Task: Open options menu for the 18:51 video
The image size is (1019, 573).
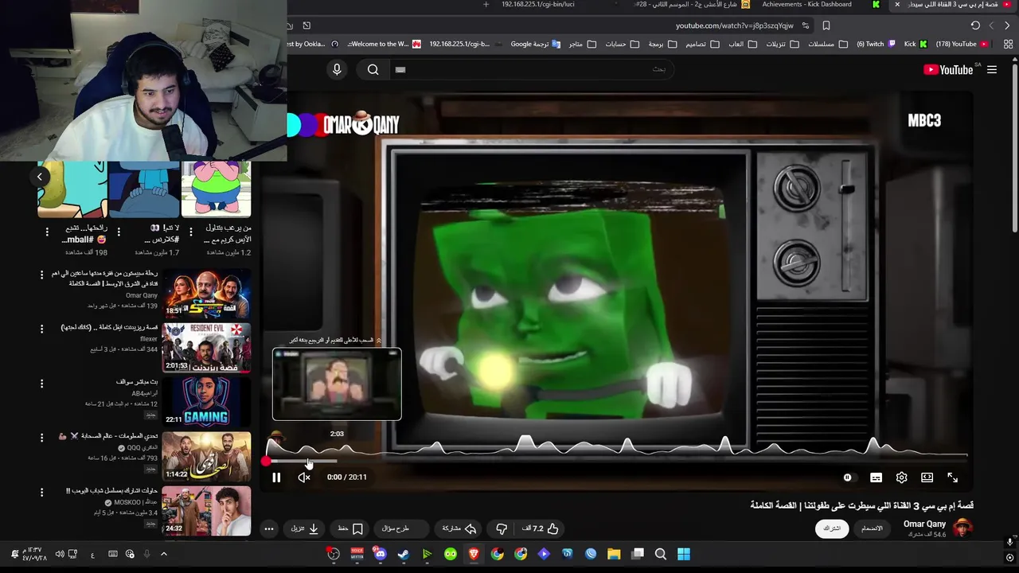Action: coord(41,275)
